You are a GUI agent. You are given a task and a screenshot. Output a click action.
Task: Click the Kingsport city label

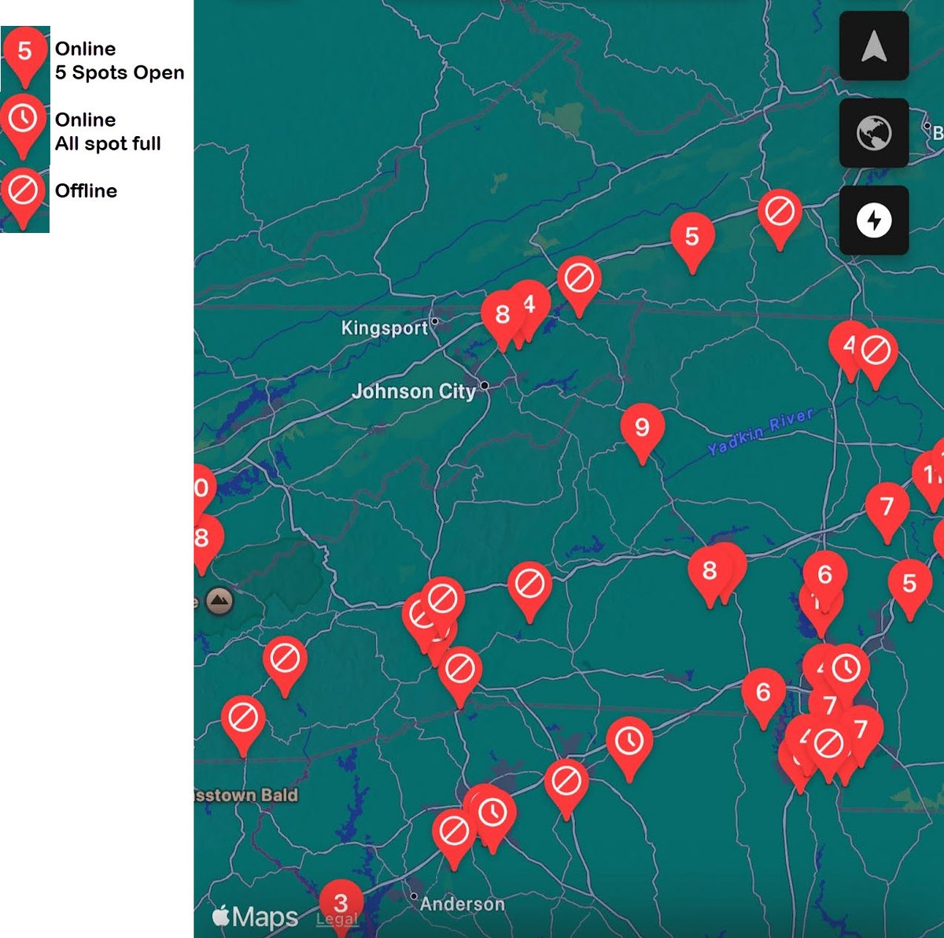[x=385, y=327]
